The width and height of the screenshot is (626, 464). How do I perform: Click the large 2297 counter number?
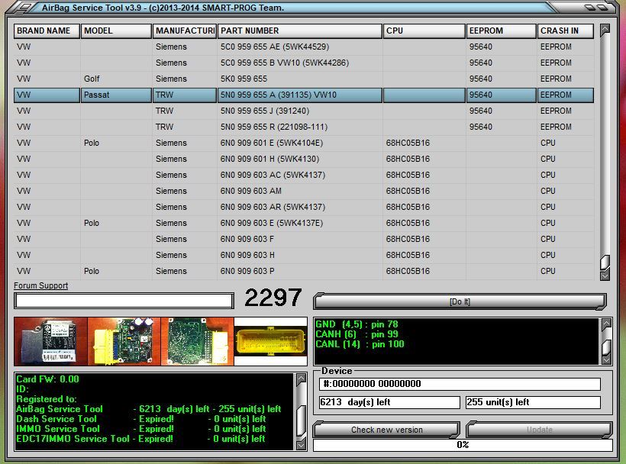pos(273,298)
